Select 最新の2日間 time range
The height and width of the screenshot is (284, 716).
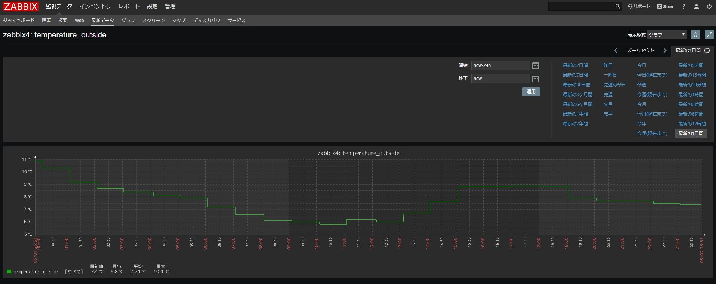click(x=575, y=65)
